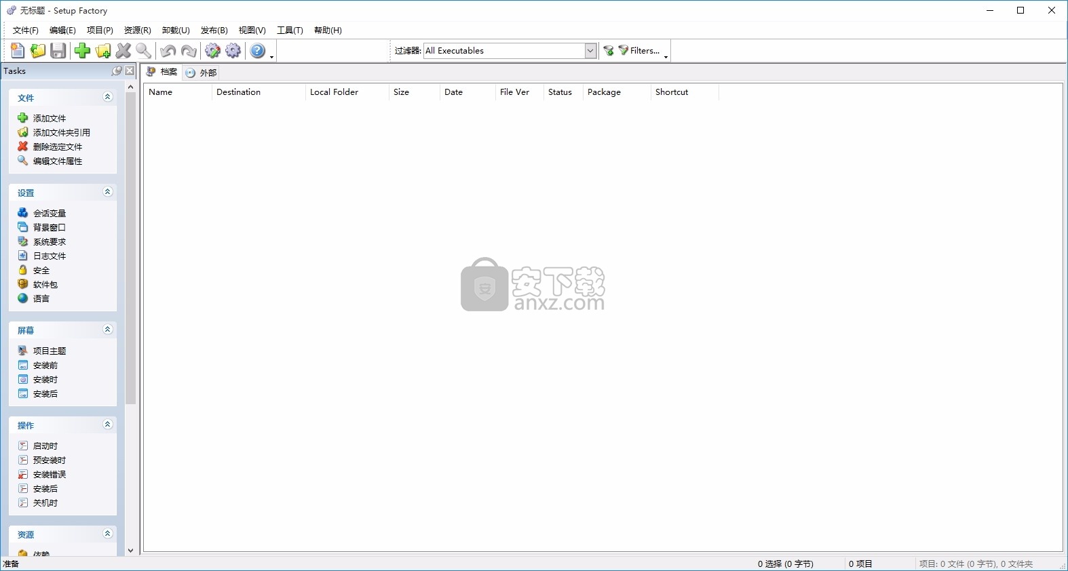
Task: Collapse the 操作 task group
Action: (107, 425)
